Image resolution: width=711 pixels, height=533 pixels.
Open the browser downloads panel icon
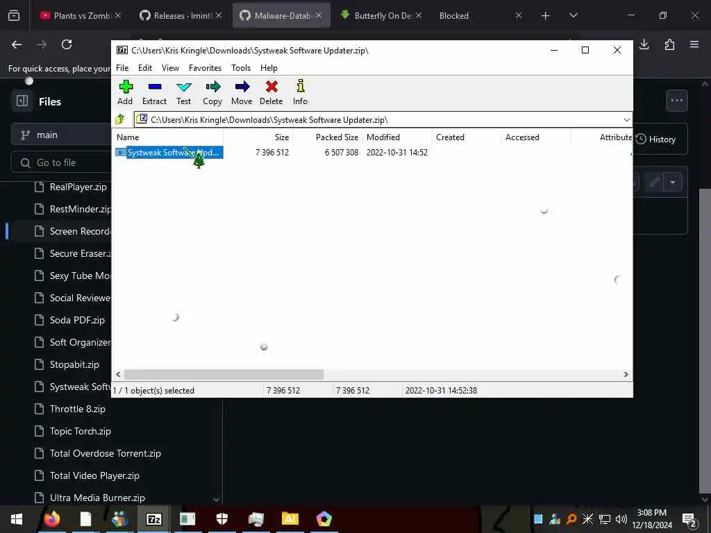click(644, 44)
